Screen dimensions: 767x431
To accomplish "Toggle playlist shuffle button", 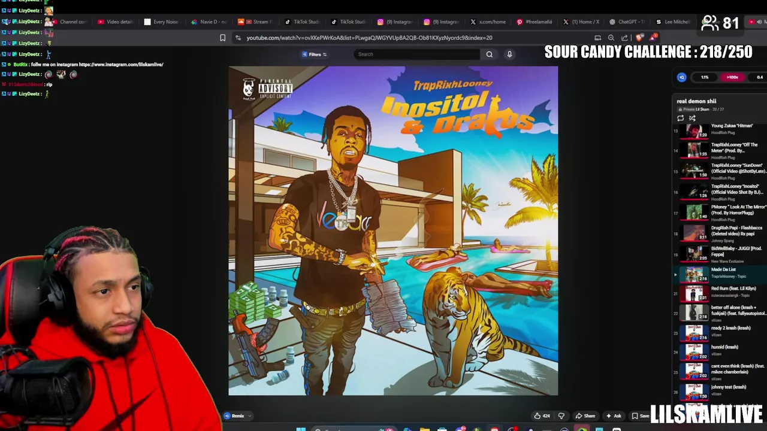I will 692,119.
